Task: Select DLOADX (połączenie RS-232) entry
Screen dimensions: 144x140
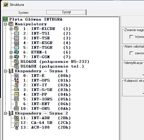Action: point(55,62)
